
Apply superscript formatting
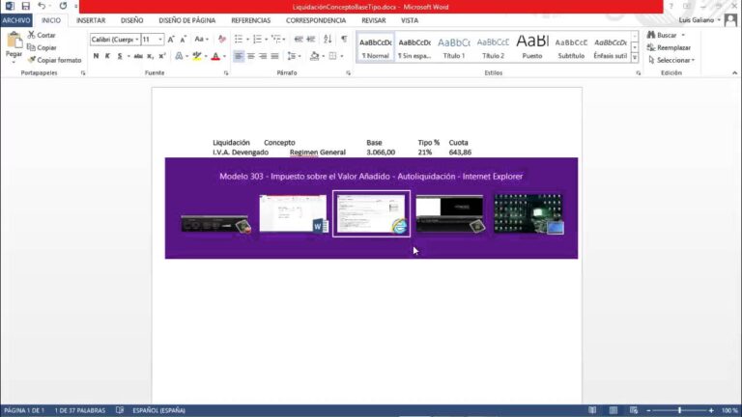(x=162, y=56)
